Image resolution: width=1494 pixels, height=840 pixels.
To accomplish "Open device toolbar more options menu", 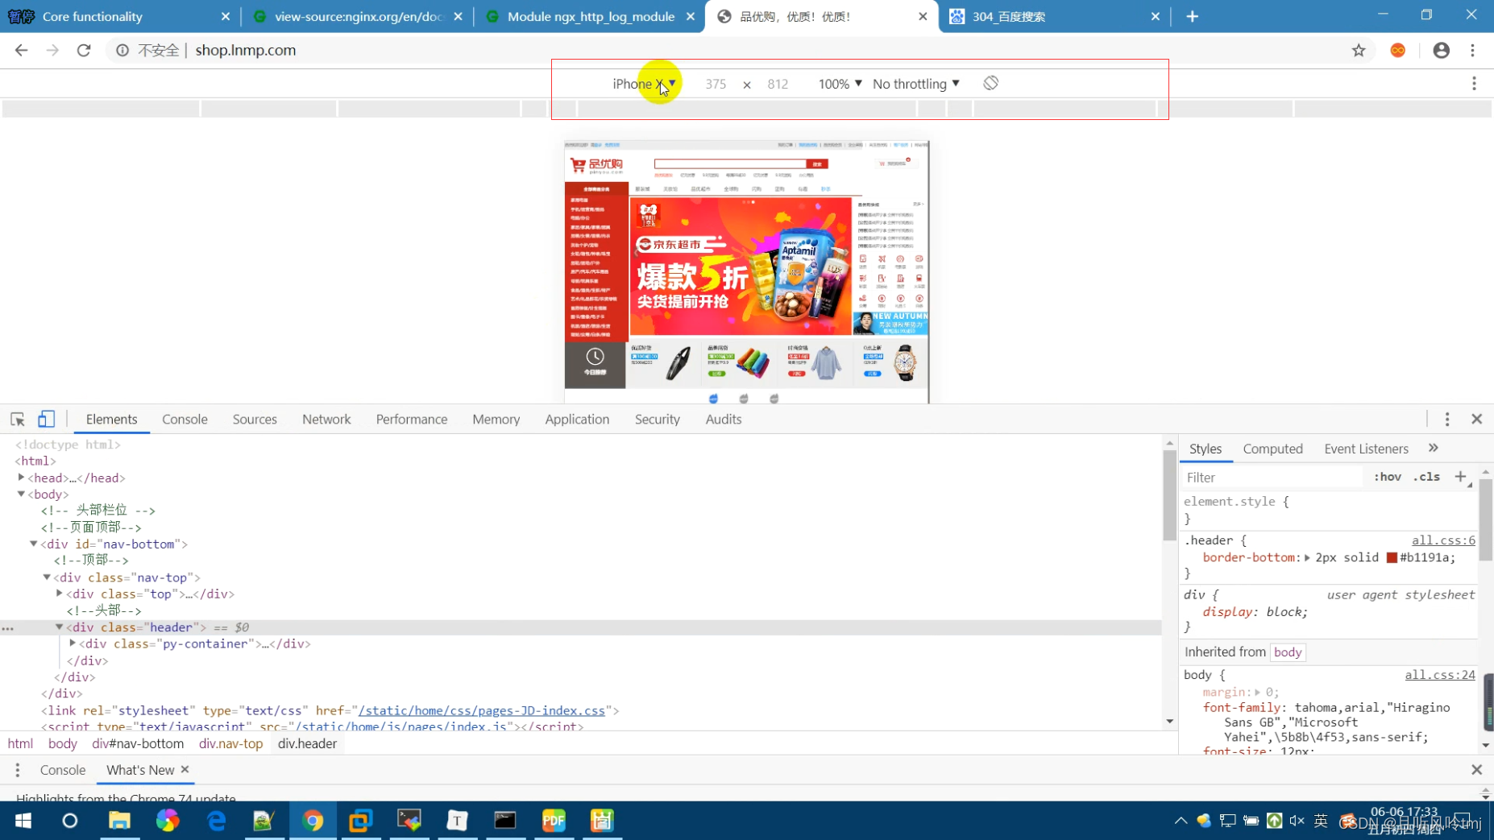I will [1474, 84].
